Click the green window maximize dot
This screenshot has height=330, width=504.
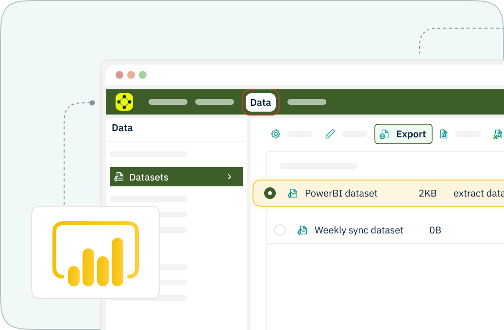point(143,75)
